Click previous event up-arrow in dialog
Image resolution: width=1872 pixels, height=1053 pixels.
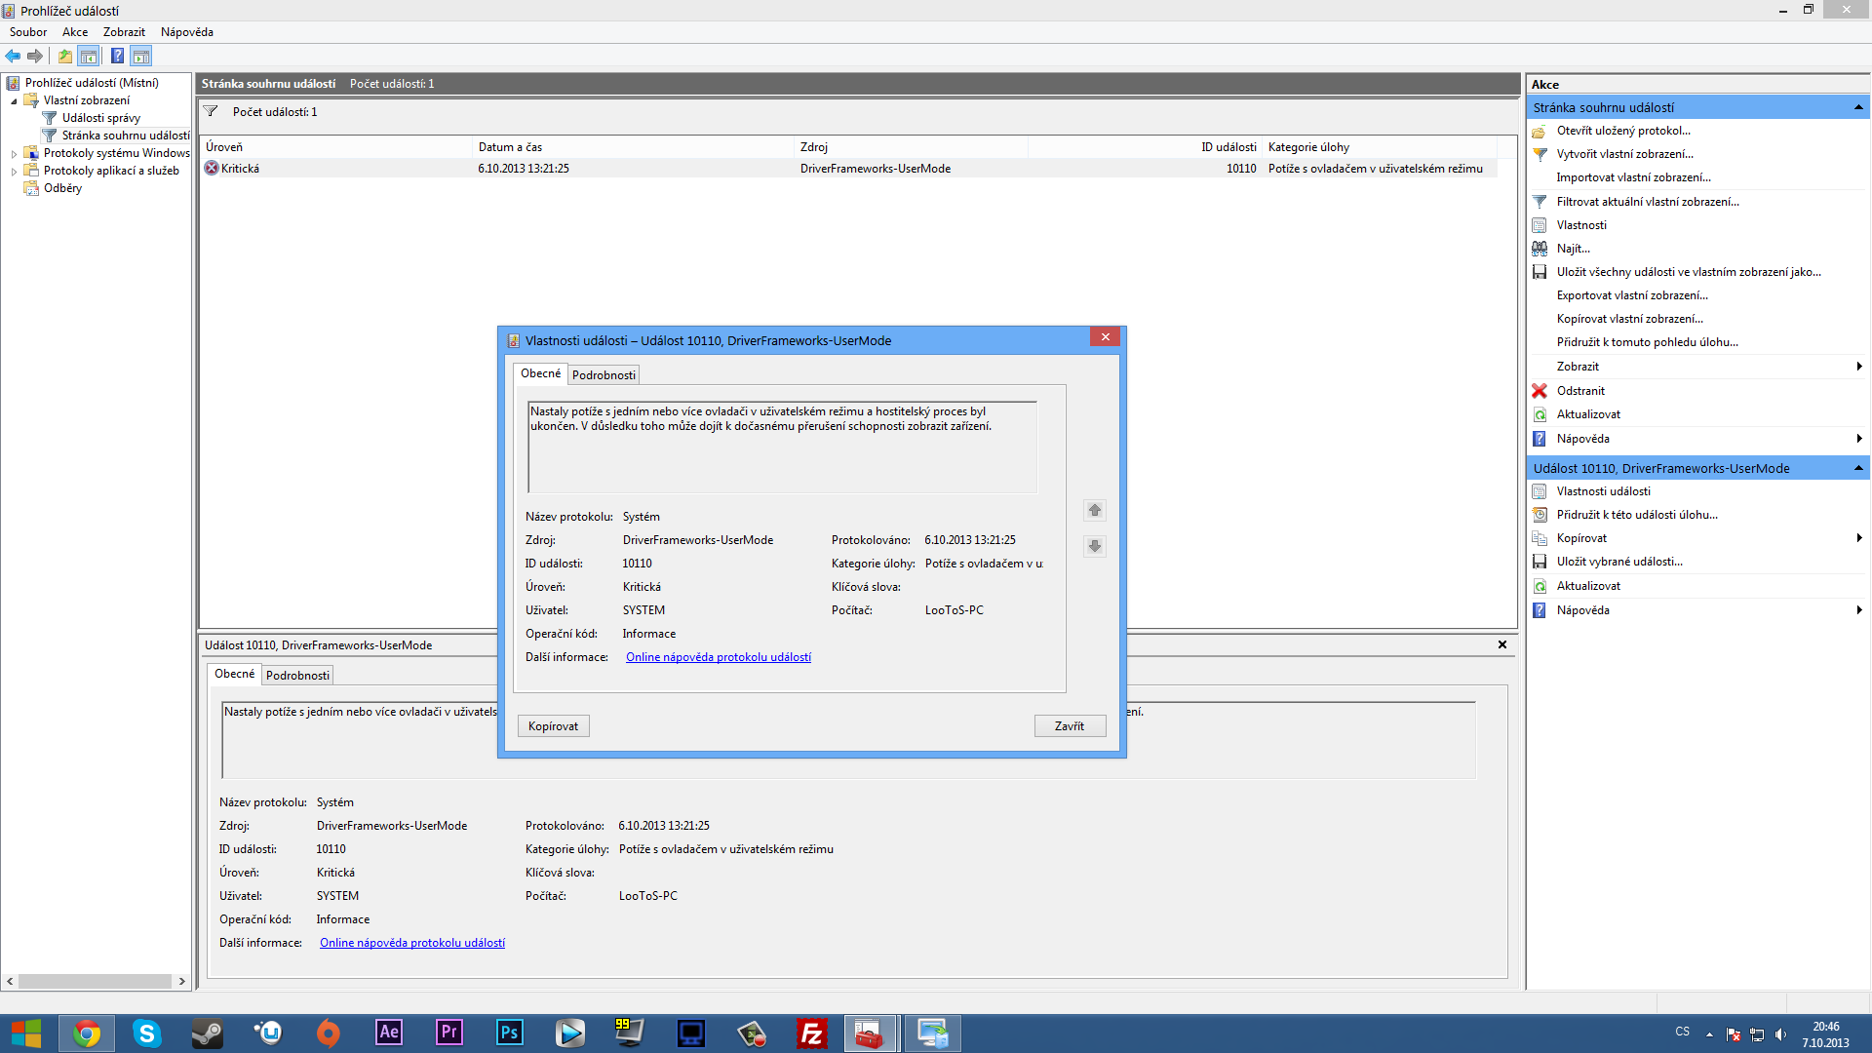point(1095,510)
